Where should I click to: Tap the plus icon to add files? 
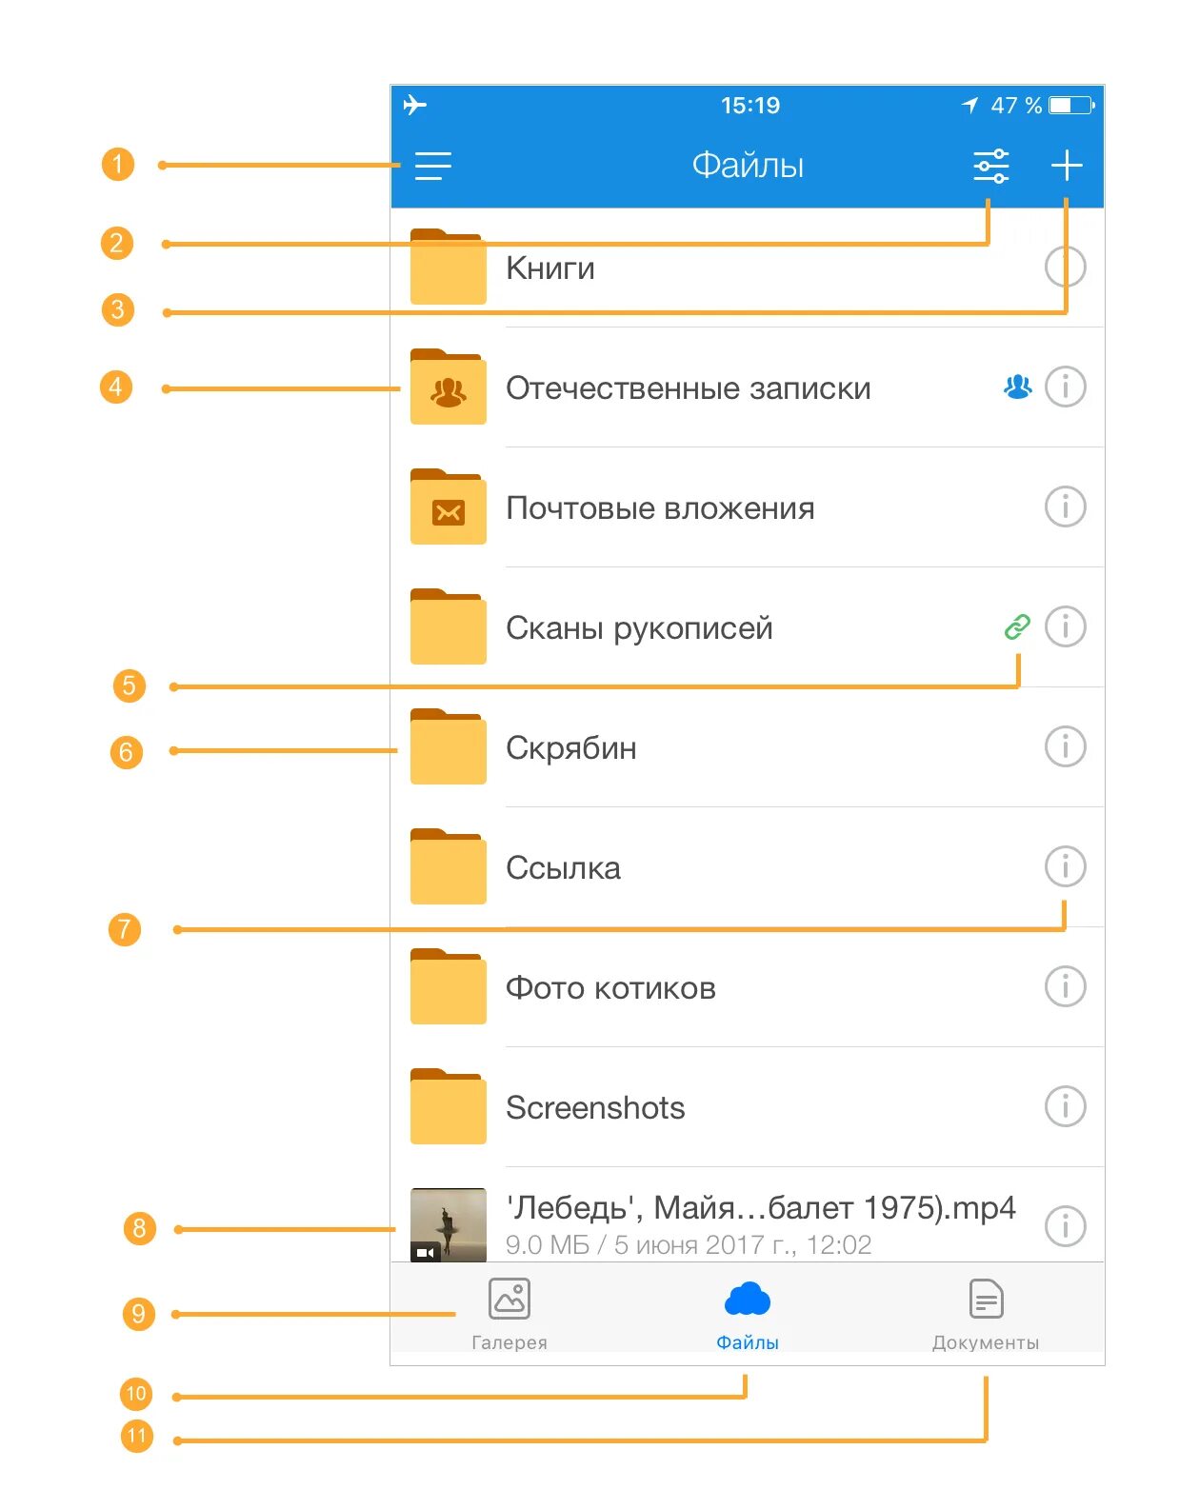click(x=1067, y=166)
